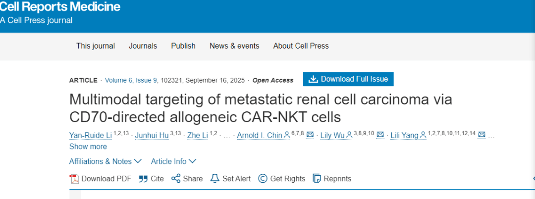The width and height of the screenshot is (535, 199).
Task: Click email envelope icon beside Lily Wu
Action: tap(380, 135)
